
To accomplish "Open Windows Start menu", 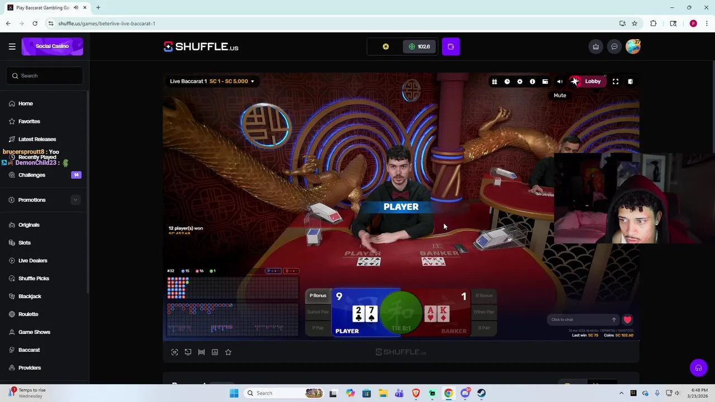I will [x=234, y=393].
